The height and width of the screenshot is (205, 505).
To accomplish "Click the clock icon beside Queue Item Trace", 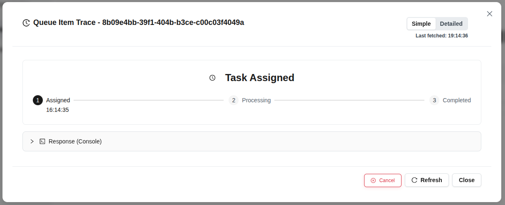I will [x=26, y=23].
